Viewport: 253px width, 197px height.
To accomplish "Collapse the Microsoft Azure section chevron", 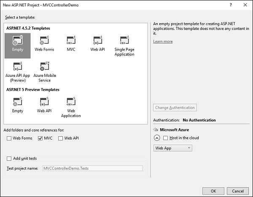I will [x=156, y=138].
